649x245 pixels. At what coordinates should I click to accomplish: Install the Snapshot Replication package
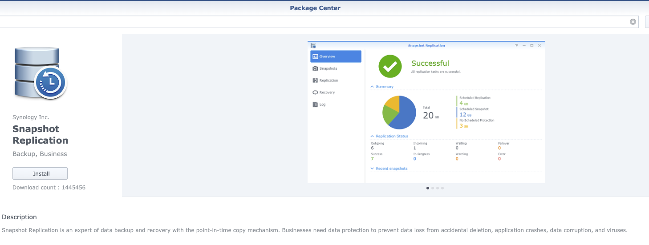tap(40, 173)
